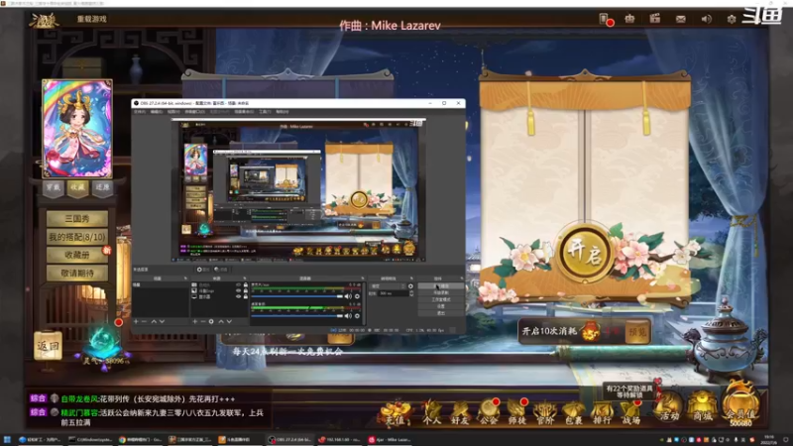Viewport: 793px width, 446px height.
Task: Open the 好友 friends icon
Action: point(460,410)
